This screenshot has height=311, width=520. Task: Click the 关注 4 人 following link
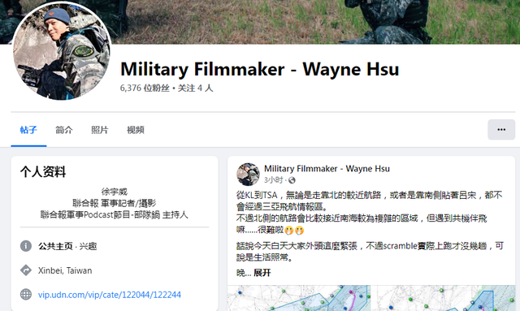click(195, 89)
